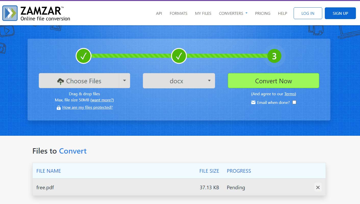Remove free.pdf using the X icon
Image resolution: width=360 pixels, height=204 pixels.
click(318, 187)
